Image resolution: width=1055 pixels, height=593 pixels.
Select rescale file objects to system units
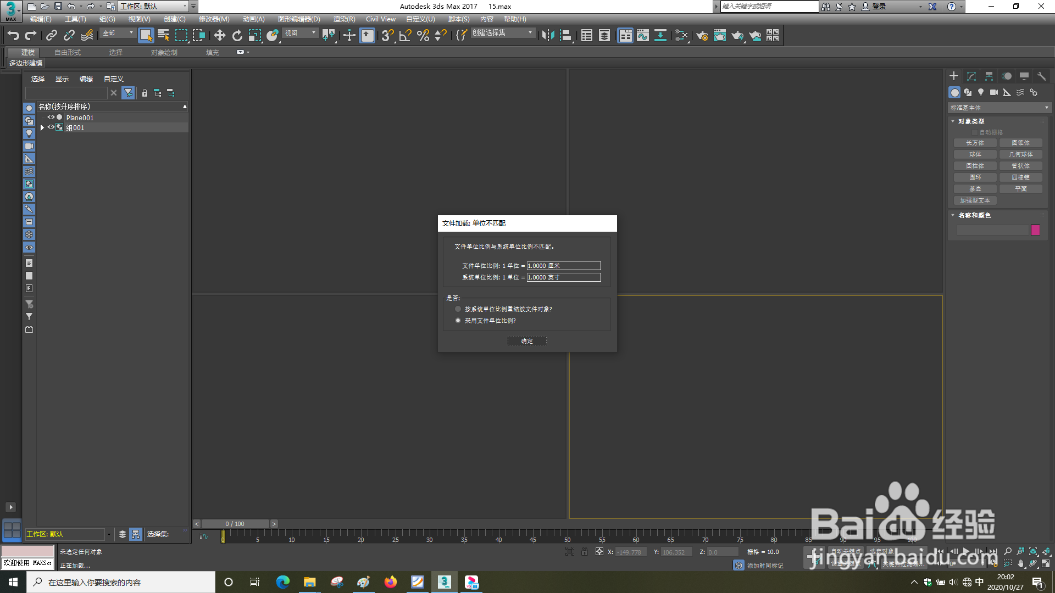(458, 309)
